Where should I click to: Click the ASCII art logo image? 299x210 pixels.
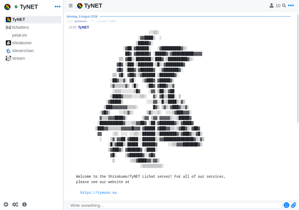[150, 99]
